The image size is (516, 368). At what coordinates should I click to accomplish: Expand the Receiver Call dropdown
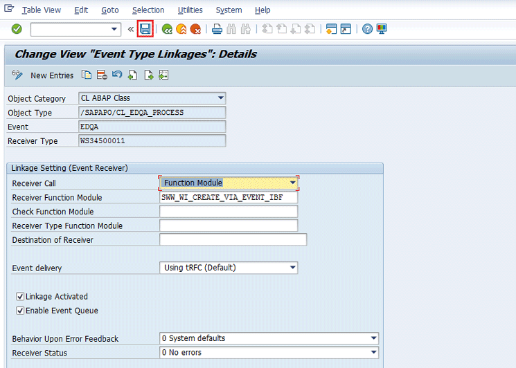pyautogui.click(x=293, y=183)
